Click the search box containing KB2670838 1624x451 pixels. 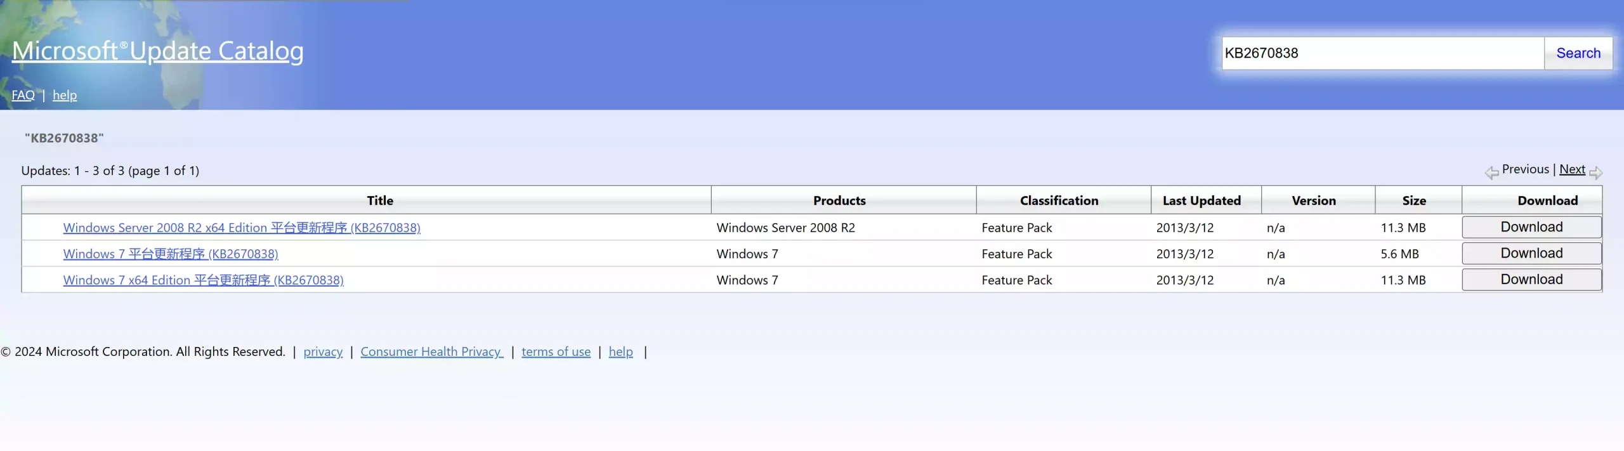[1383, 53]
